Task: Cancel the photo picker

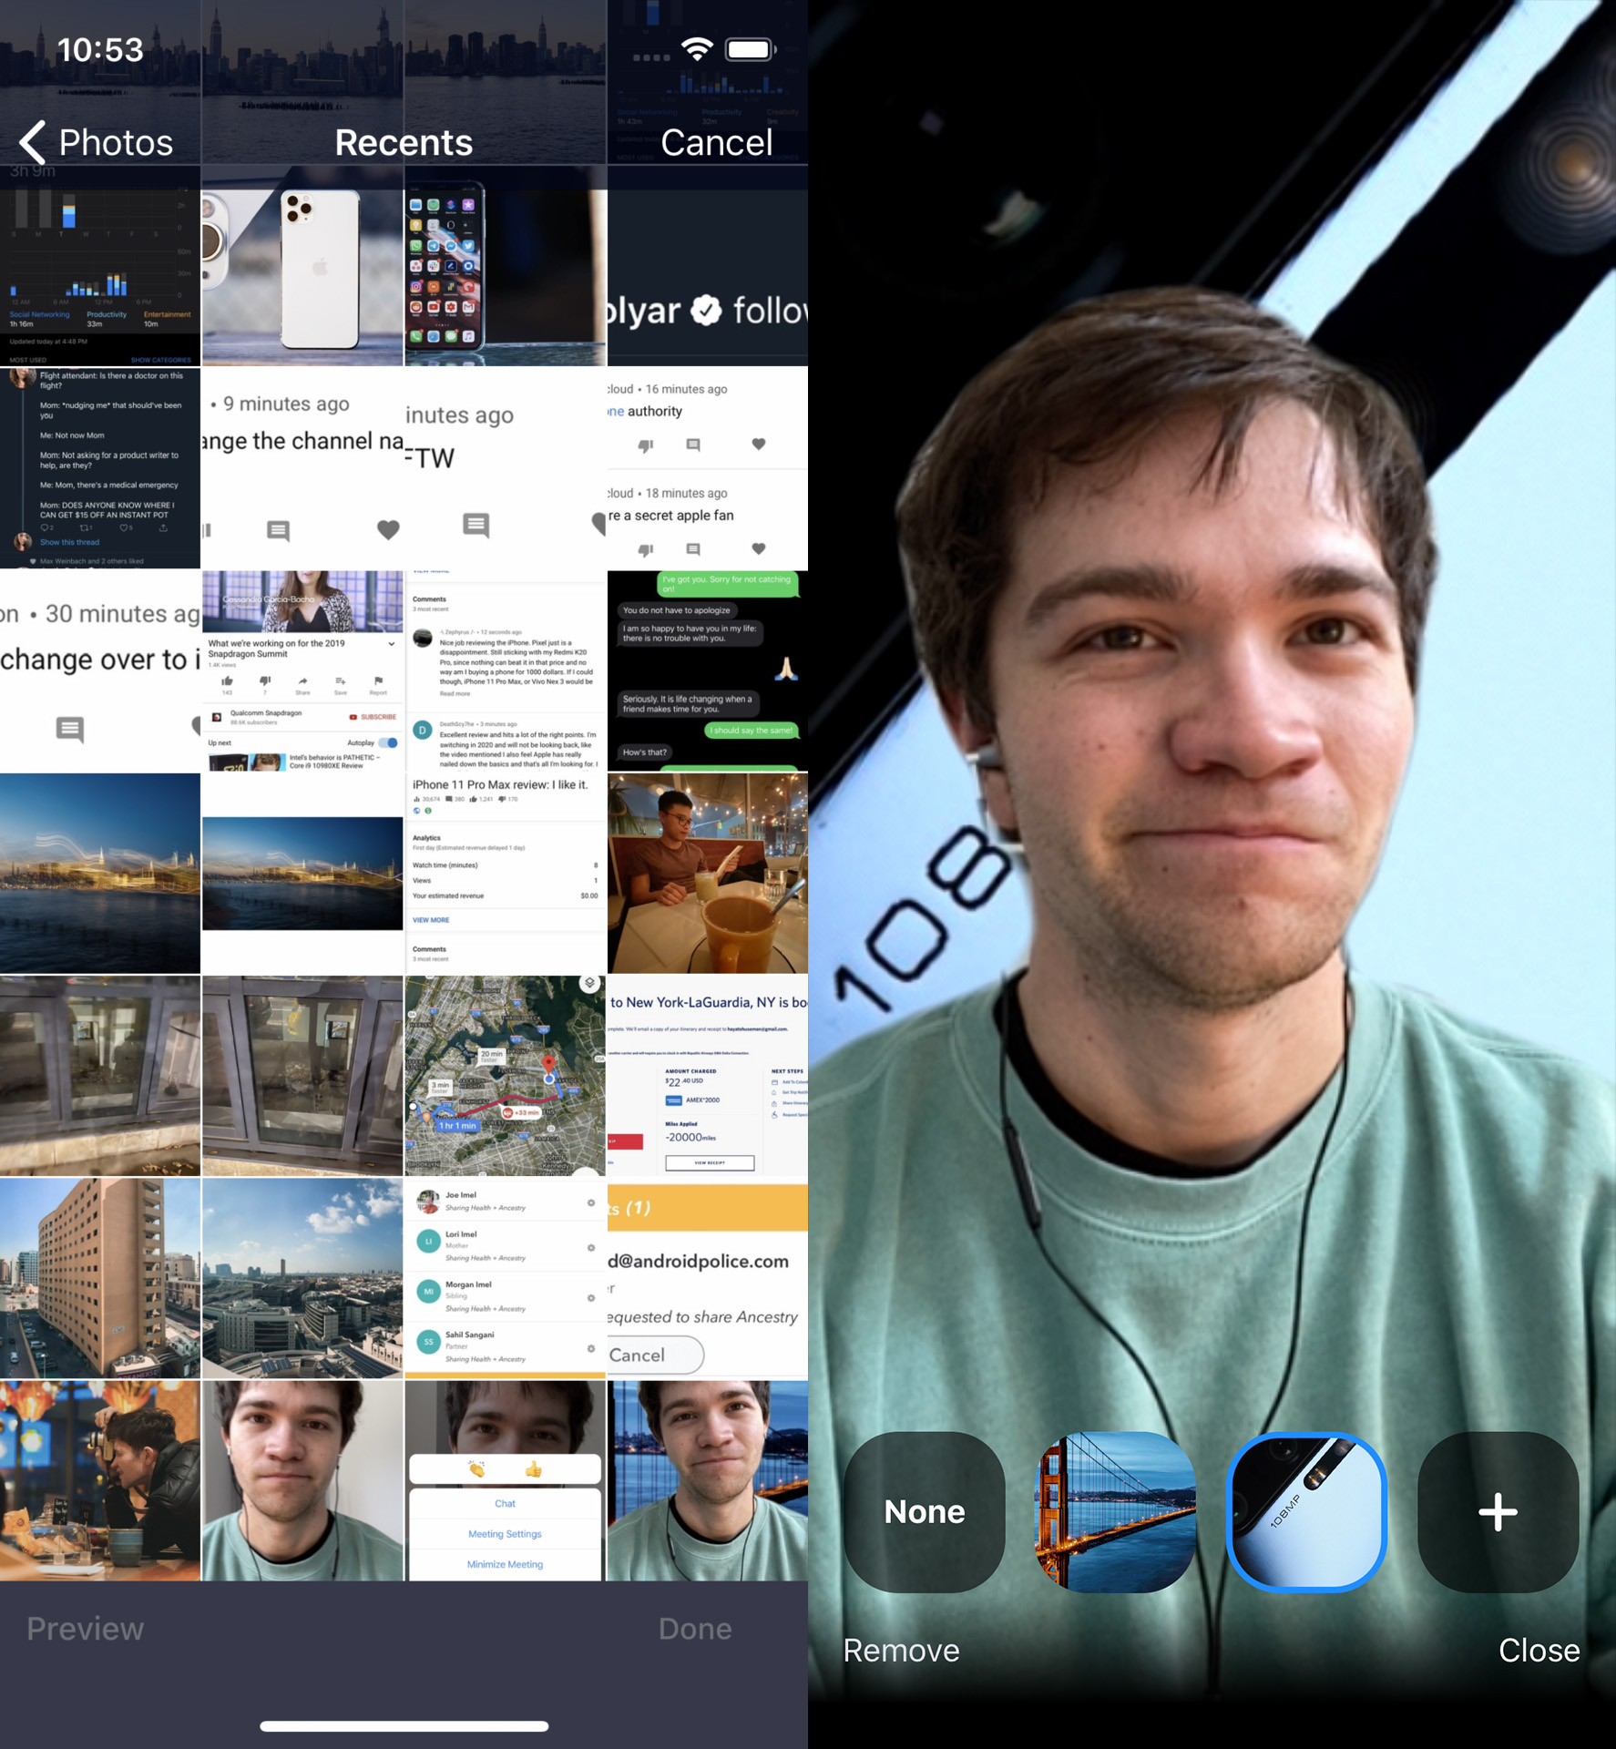Action: 716,143
